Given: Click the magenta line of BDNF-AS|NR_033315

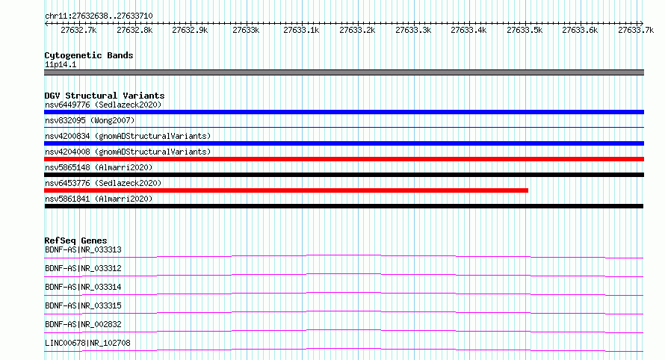Looking at the screenshot, I should [344, 312].
